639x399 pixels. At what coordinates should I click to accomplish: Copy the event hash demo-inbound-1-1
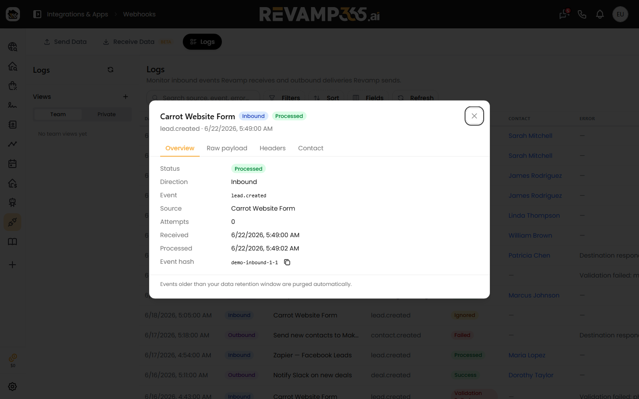pyautogui.click(x=287, y=262)
